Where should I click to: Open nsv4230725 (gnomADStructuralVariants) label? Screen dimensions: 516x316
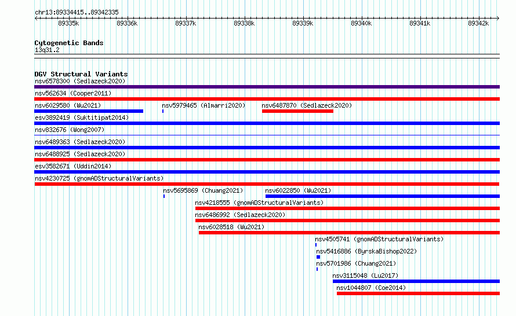99,178
